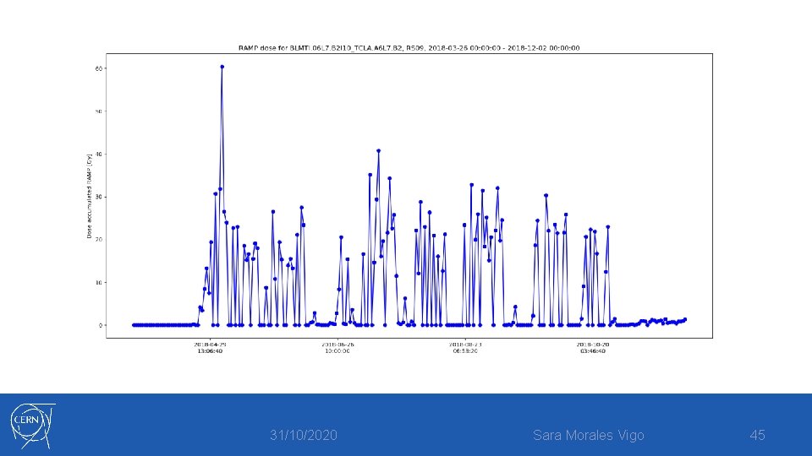Click the first zero-value data point on the left

click(134, 325)
